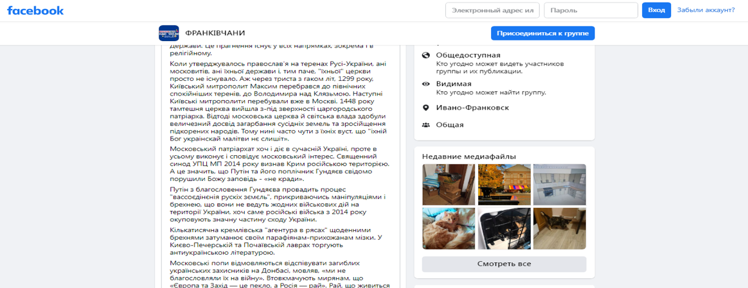Focus the email address input field
This screenshot has width=748, height=288.
(492, 10)
